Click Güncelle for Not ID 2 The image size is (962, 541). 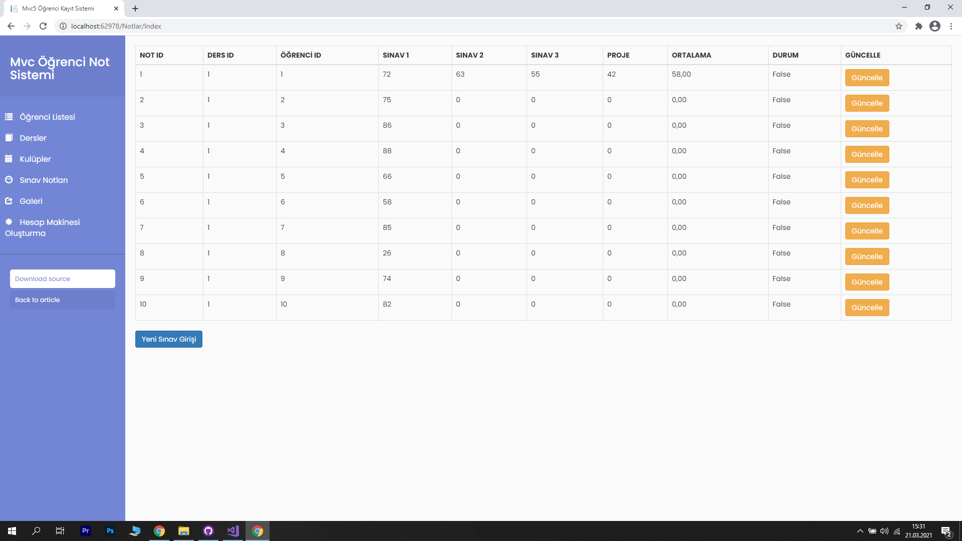click(867, 103)
